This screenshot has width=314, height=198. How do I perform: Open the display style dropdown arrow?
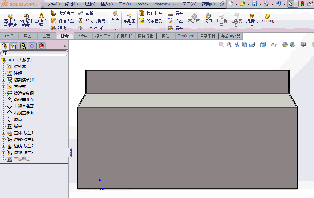click(x=267, y=45)
